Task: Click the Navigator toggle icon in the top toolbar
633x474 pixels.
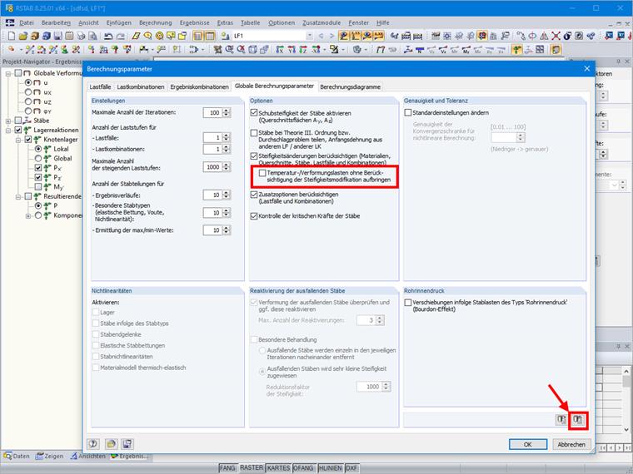Action: click(x=198, y=36)
